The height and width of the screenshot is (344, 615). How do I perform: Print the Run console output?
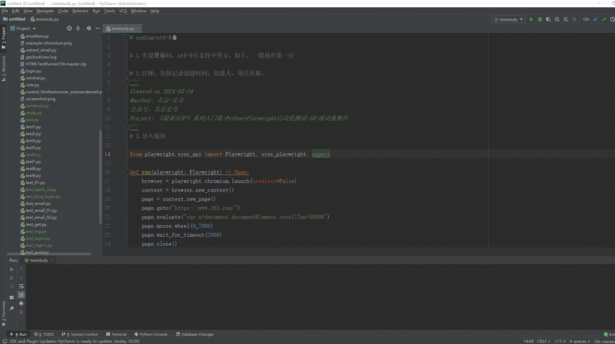(21, 303)
